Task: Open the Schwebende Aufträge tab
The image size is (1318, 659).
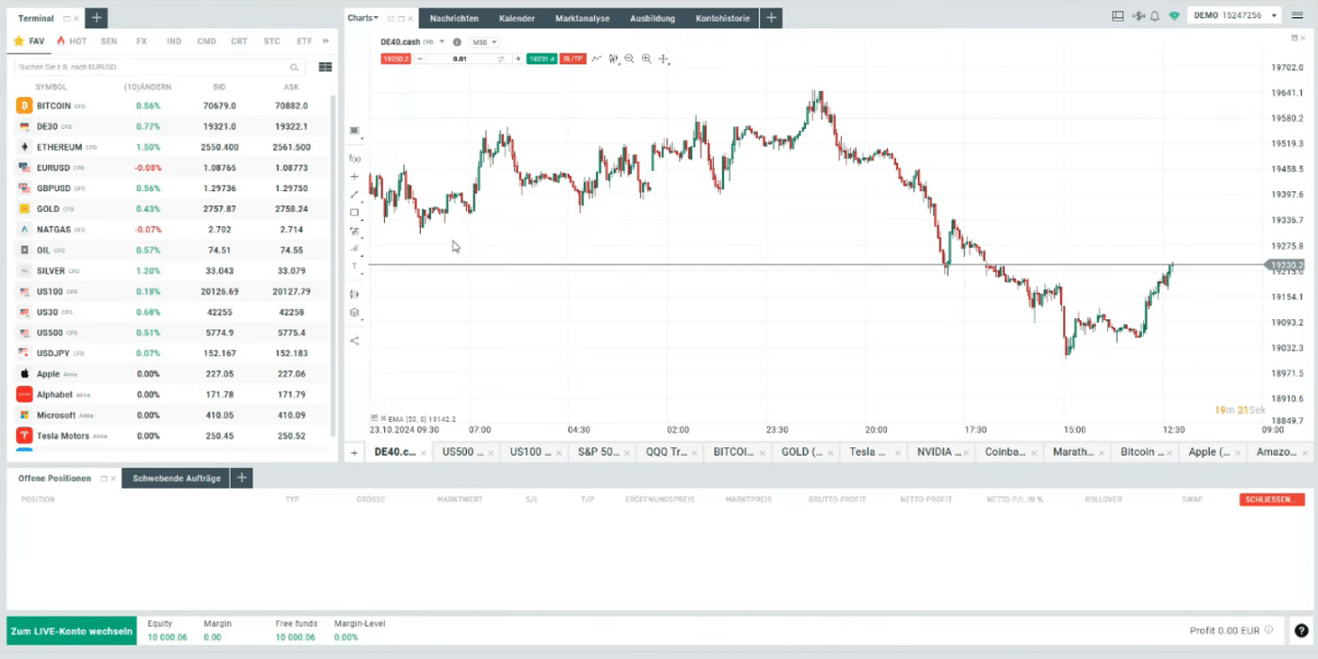Action: click(176, 478)
